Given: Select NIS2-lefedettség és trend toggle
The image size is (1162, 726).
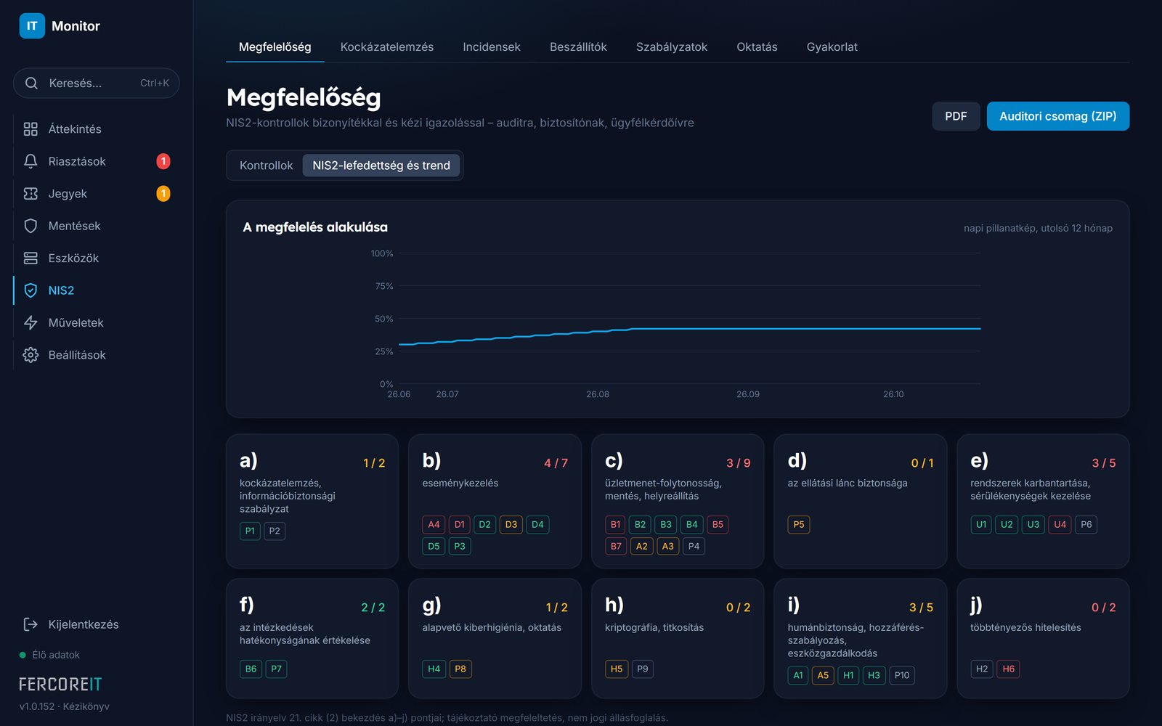Looking at the screenshot, I should pyautogui.click(x=381, y=166).
